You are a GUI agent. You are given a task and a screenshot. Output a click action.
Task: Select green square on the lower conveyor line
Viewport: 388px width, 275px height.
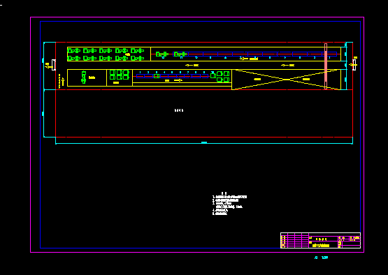(157, 76)
